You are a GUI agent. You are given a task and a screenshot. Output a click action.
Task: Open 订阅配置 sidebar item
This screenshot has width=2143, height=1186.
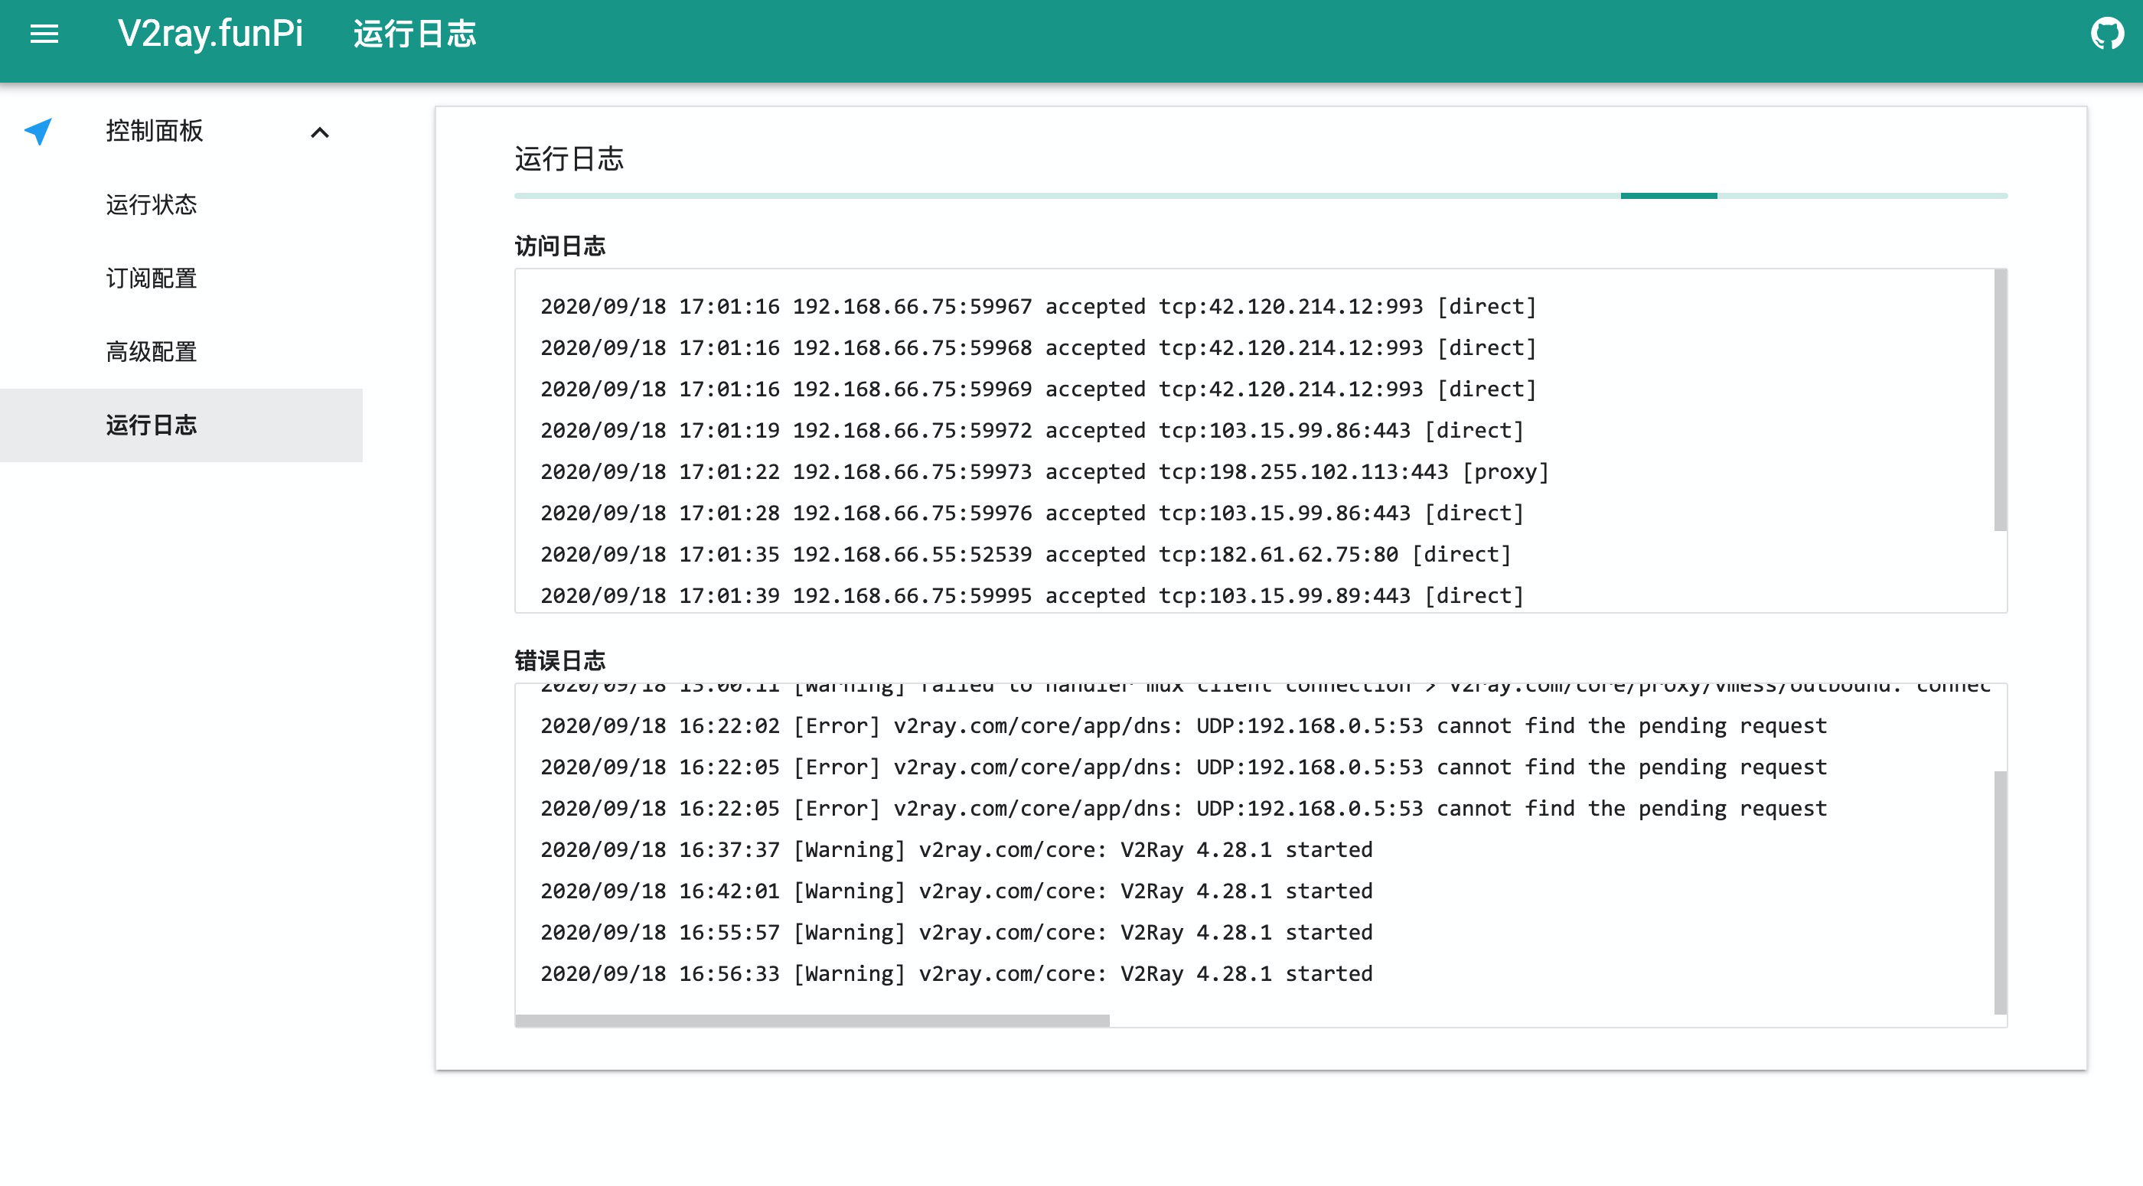point(152,278)
